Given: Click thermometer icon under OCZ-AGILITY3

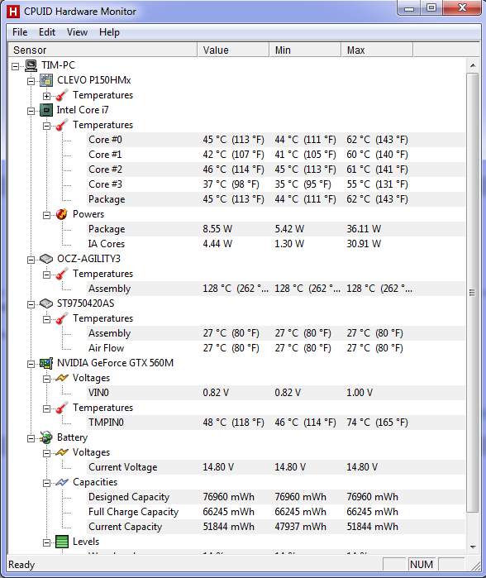Looking at the screenshot, I should [x=61, y=274].
